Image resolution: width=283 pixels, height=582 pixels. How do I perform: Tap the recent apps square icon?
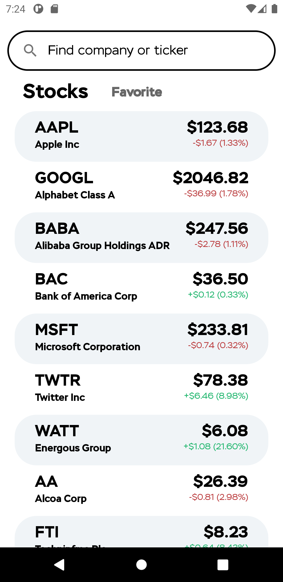click(x=223, y=564)
